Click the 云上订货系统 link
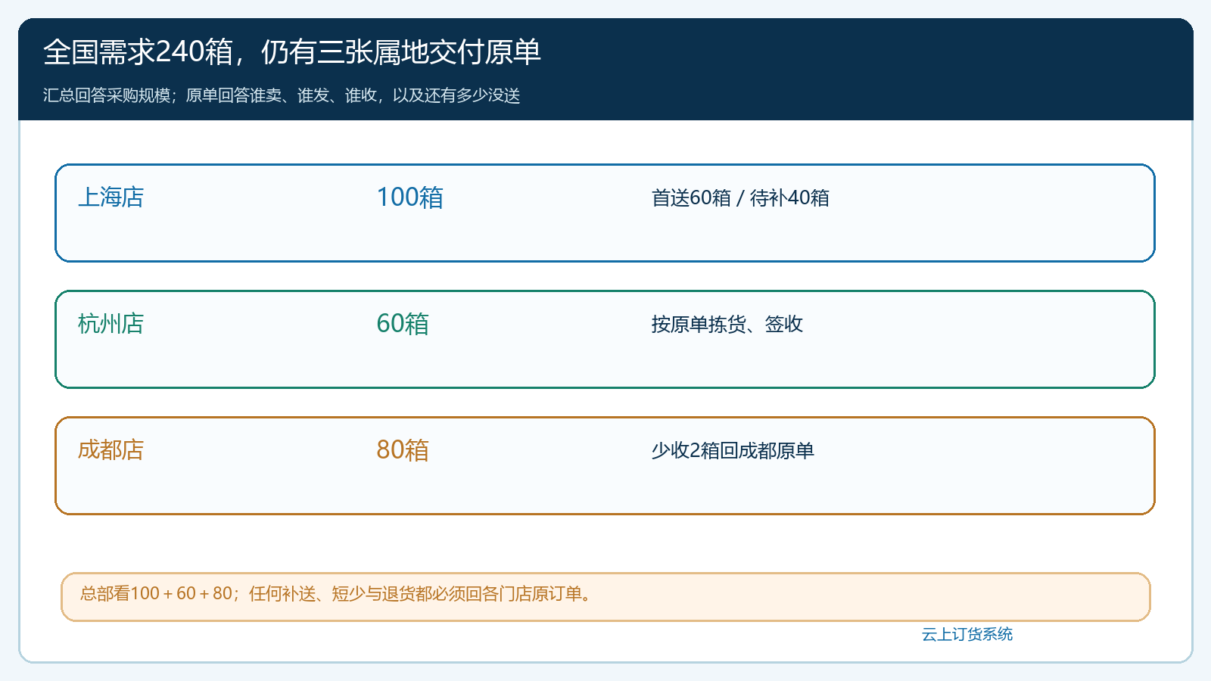 click(967, 634)
